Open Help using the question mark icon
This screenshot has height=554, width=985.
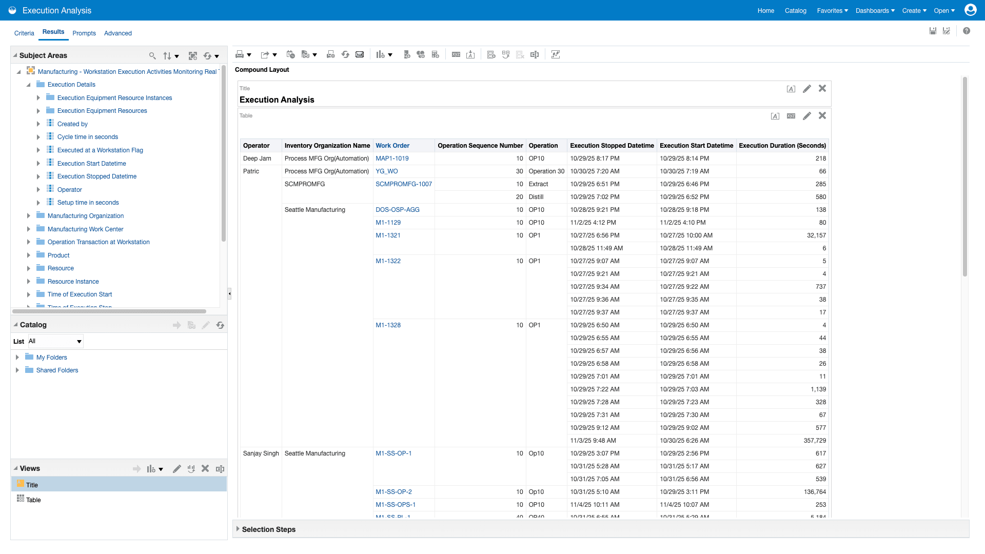click(968, 31)
